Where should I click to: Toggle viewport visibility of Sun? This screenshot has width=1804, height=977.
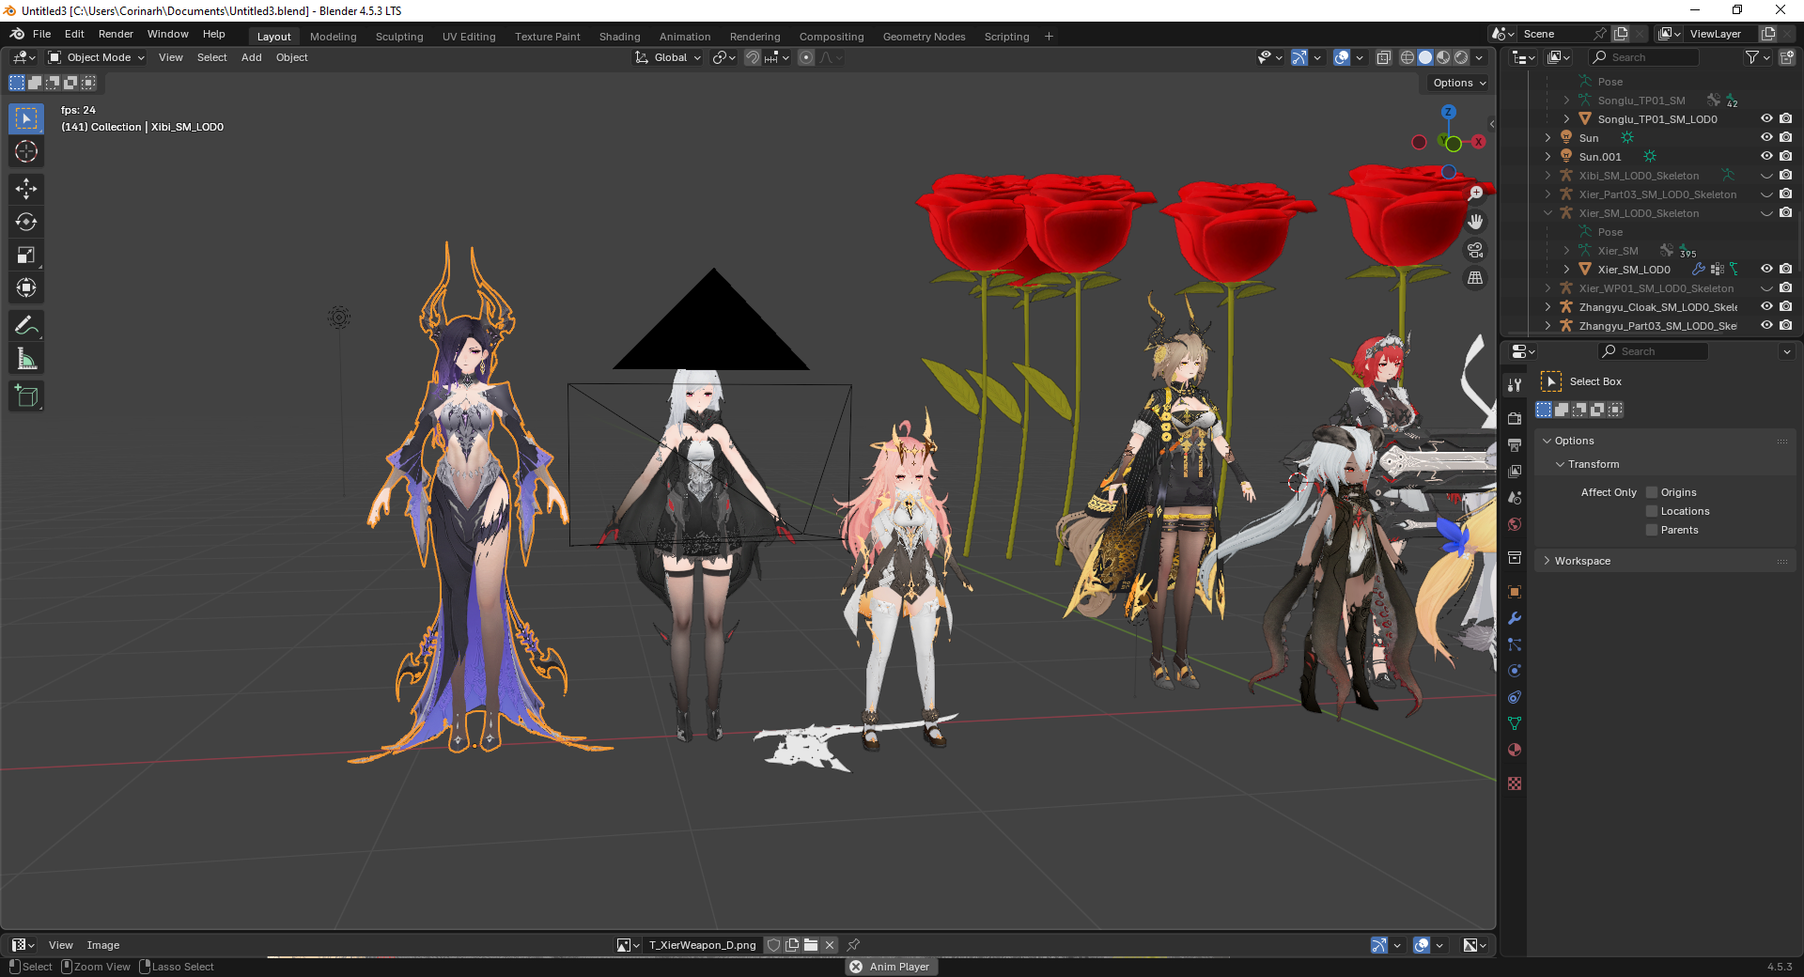[x=1766, y=138]
